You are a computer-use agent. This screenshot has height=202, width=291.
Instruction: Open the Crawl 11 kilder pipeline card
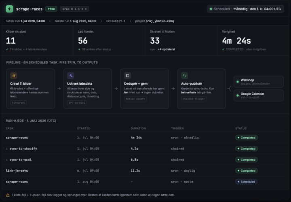31,89
